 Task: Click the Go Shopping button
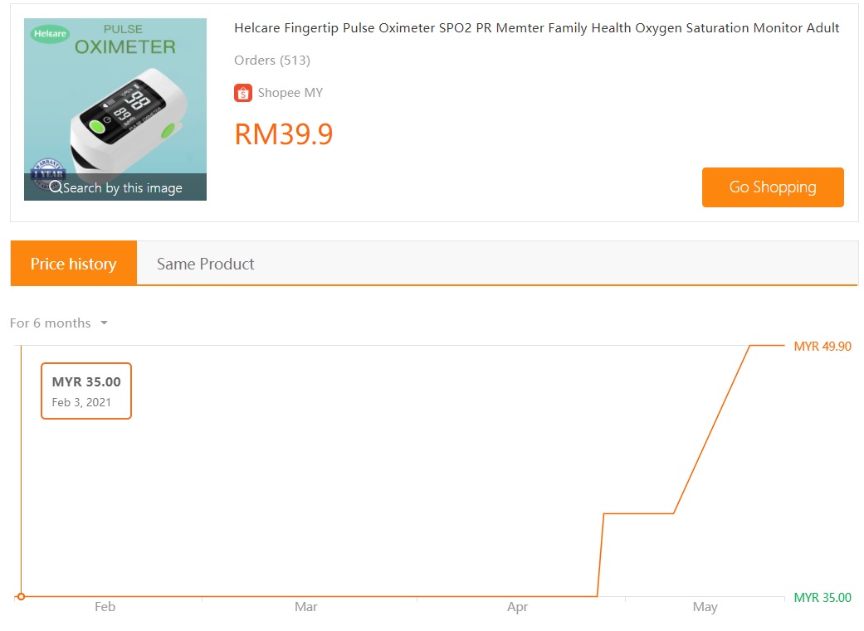pos(773,187)
